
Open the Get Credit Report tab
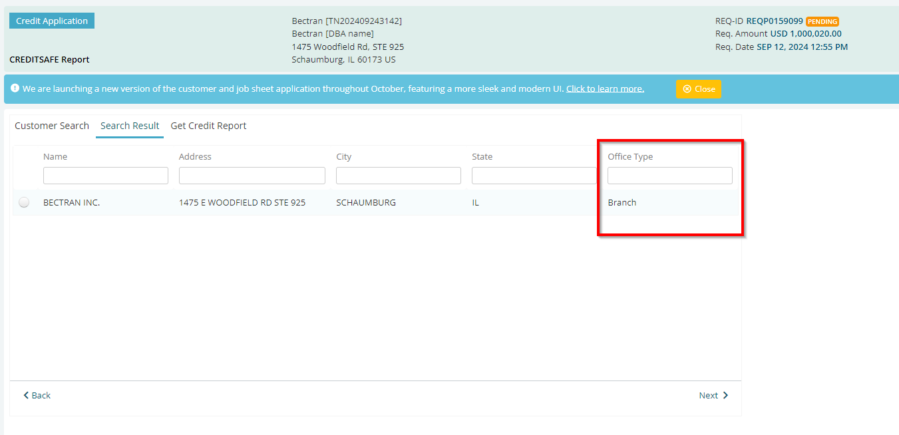[x=208, y=126]
